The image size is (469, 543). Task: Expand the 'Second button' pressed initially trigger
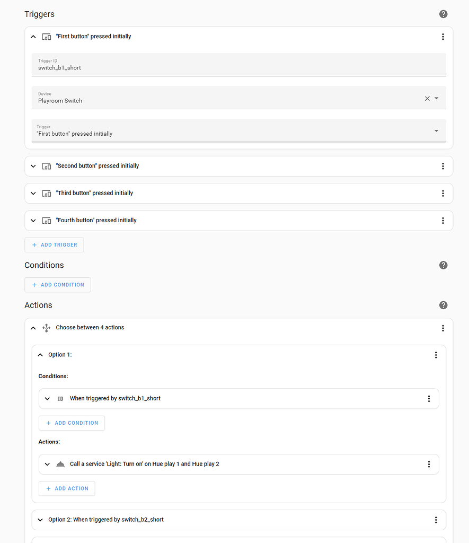(x=33, y=165)
